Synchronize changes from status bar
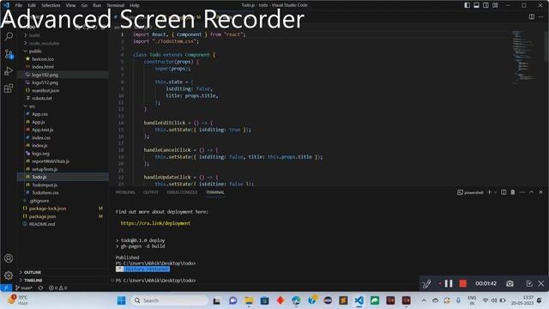This screenshot has height=309, width=549. point(40,288)
